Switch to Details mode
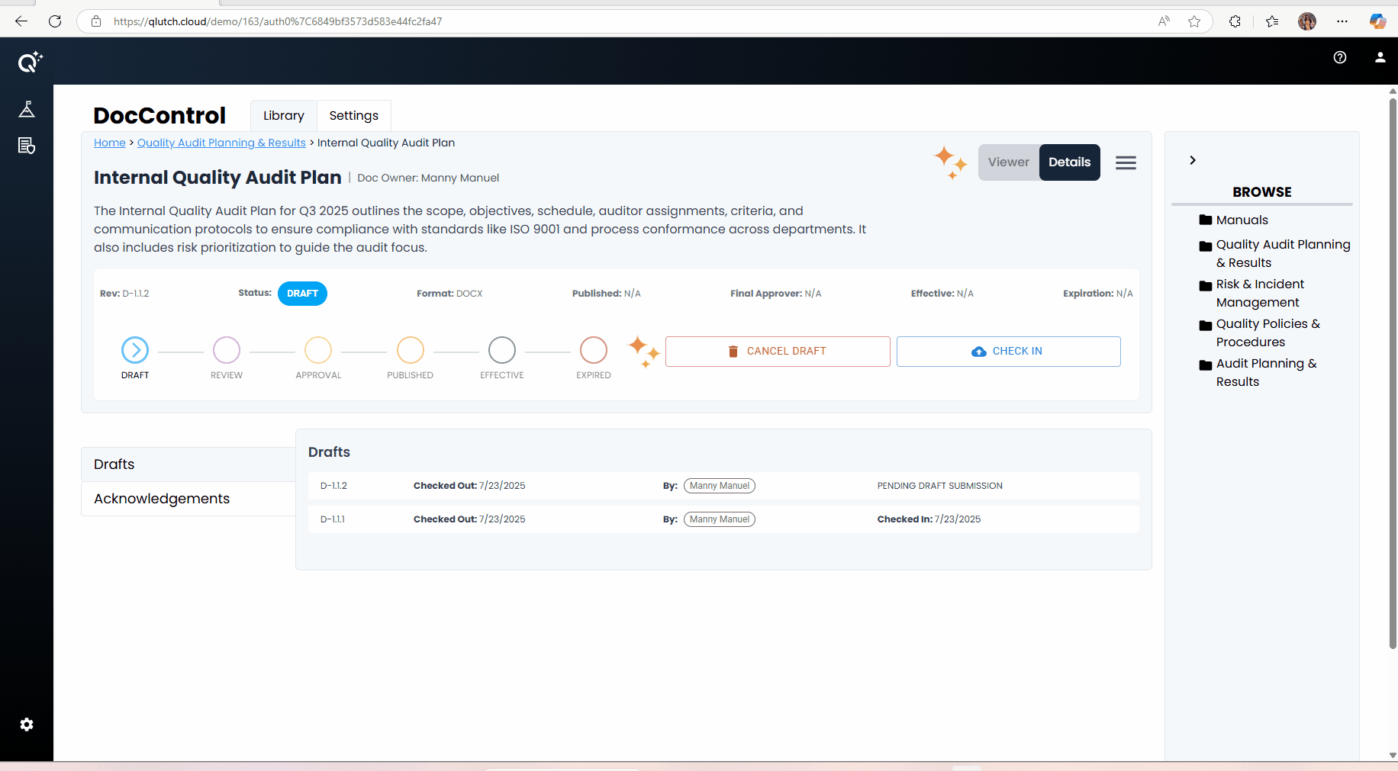 pyautogui.click(x=1069, y=162)
